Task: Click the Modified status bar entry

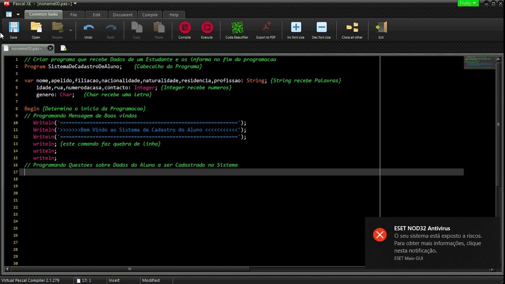Action: (151, 280)
